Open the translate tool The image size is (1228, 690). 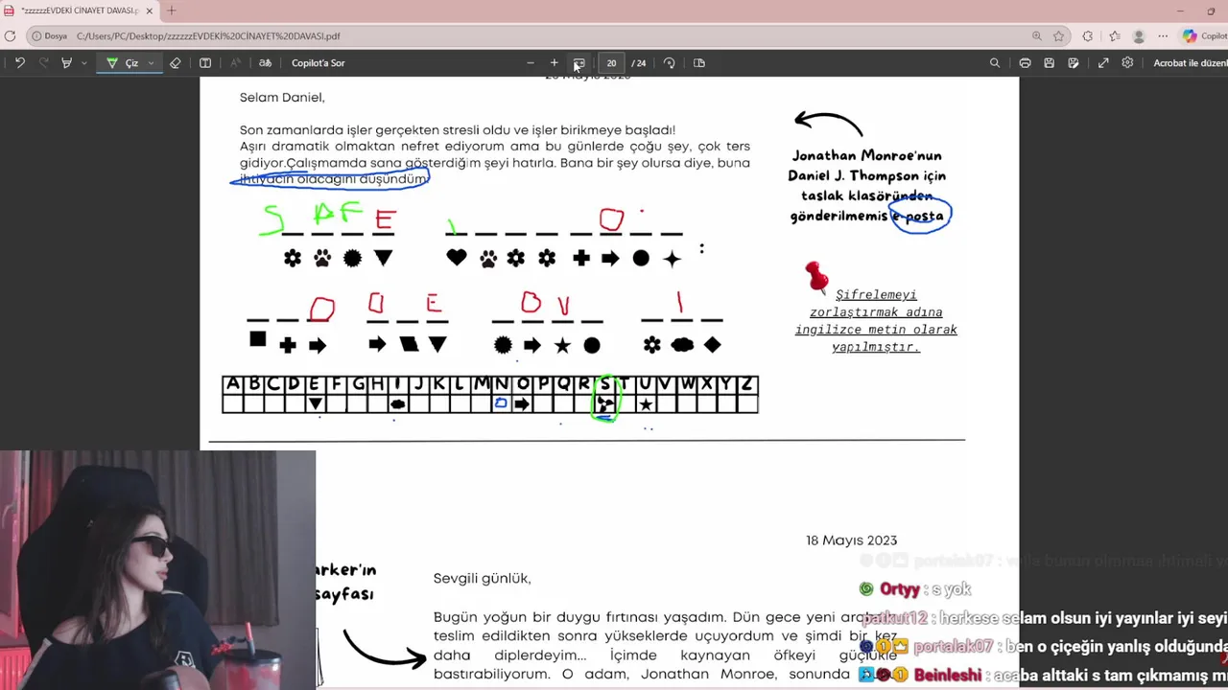[266, 63]
